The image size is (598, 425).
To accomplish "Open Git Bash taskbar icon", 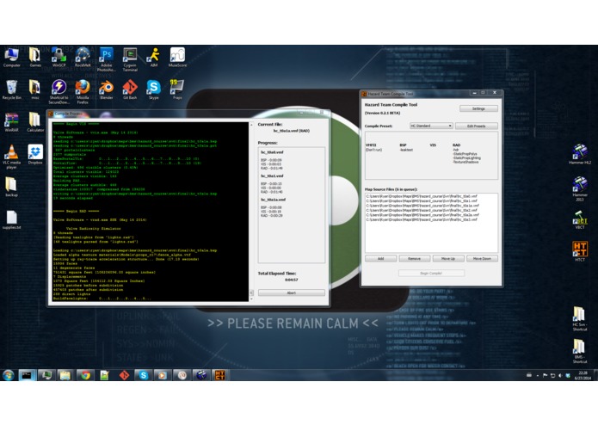I will [x=124, y=375].
